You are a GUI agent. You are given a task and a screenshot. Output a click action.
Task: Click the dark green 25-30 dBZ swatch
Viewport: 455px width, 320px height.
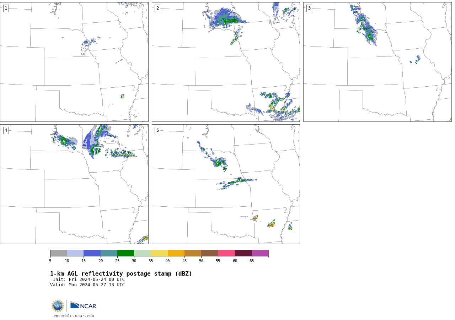[125, 253]
